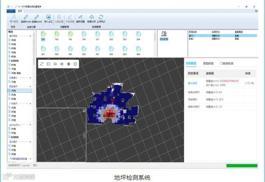Select room 404 house icon

tap(139, 49)
